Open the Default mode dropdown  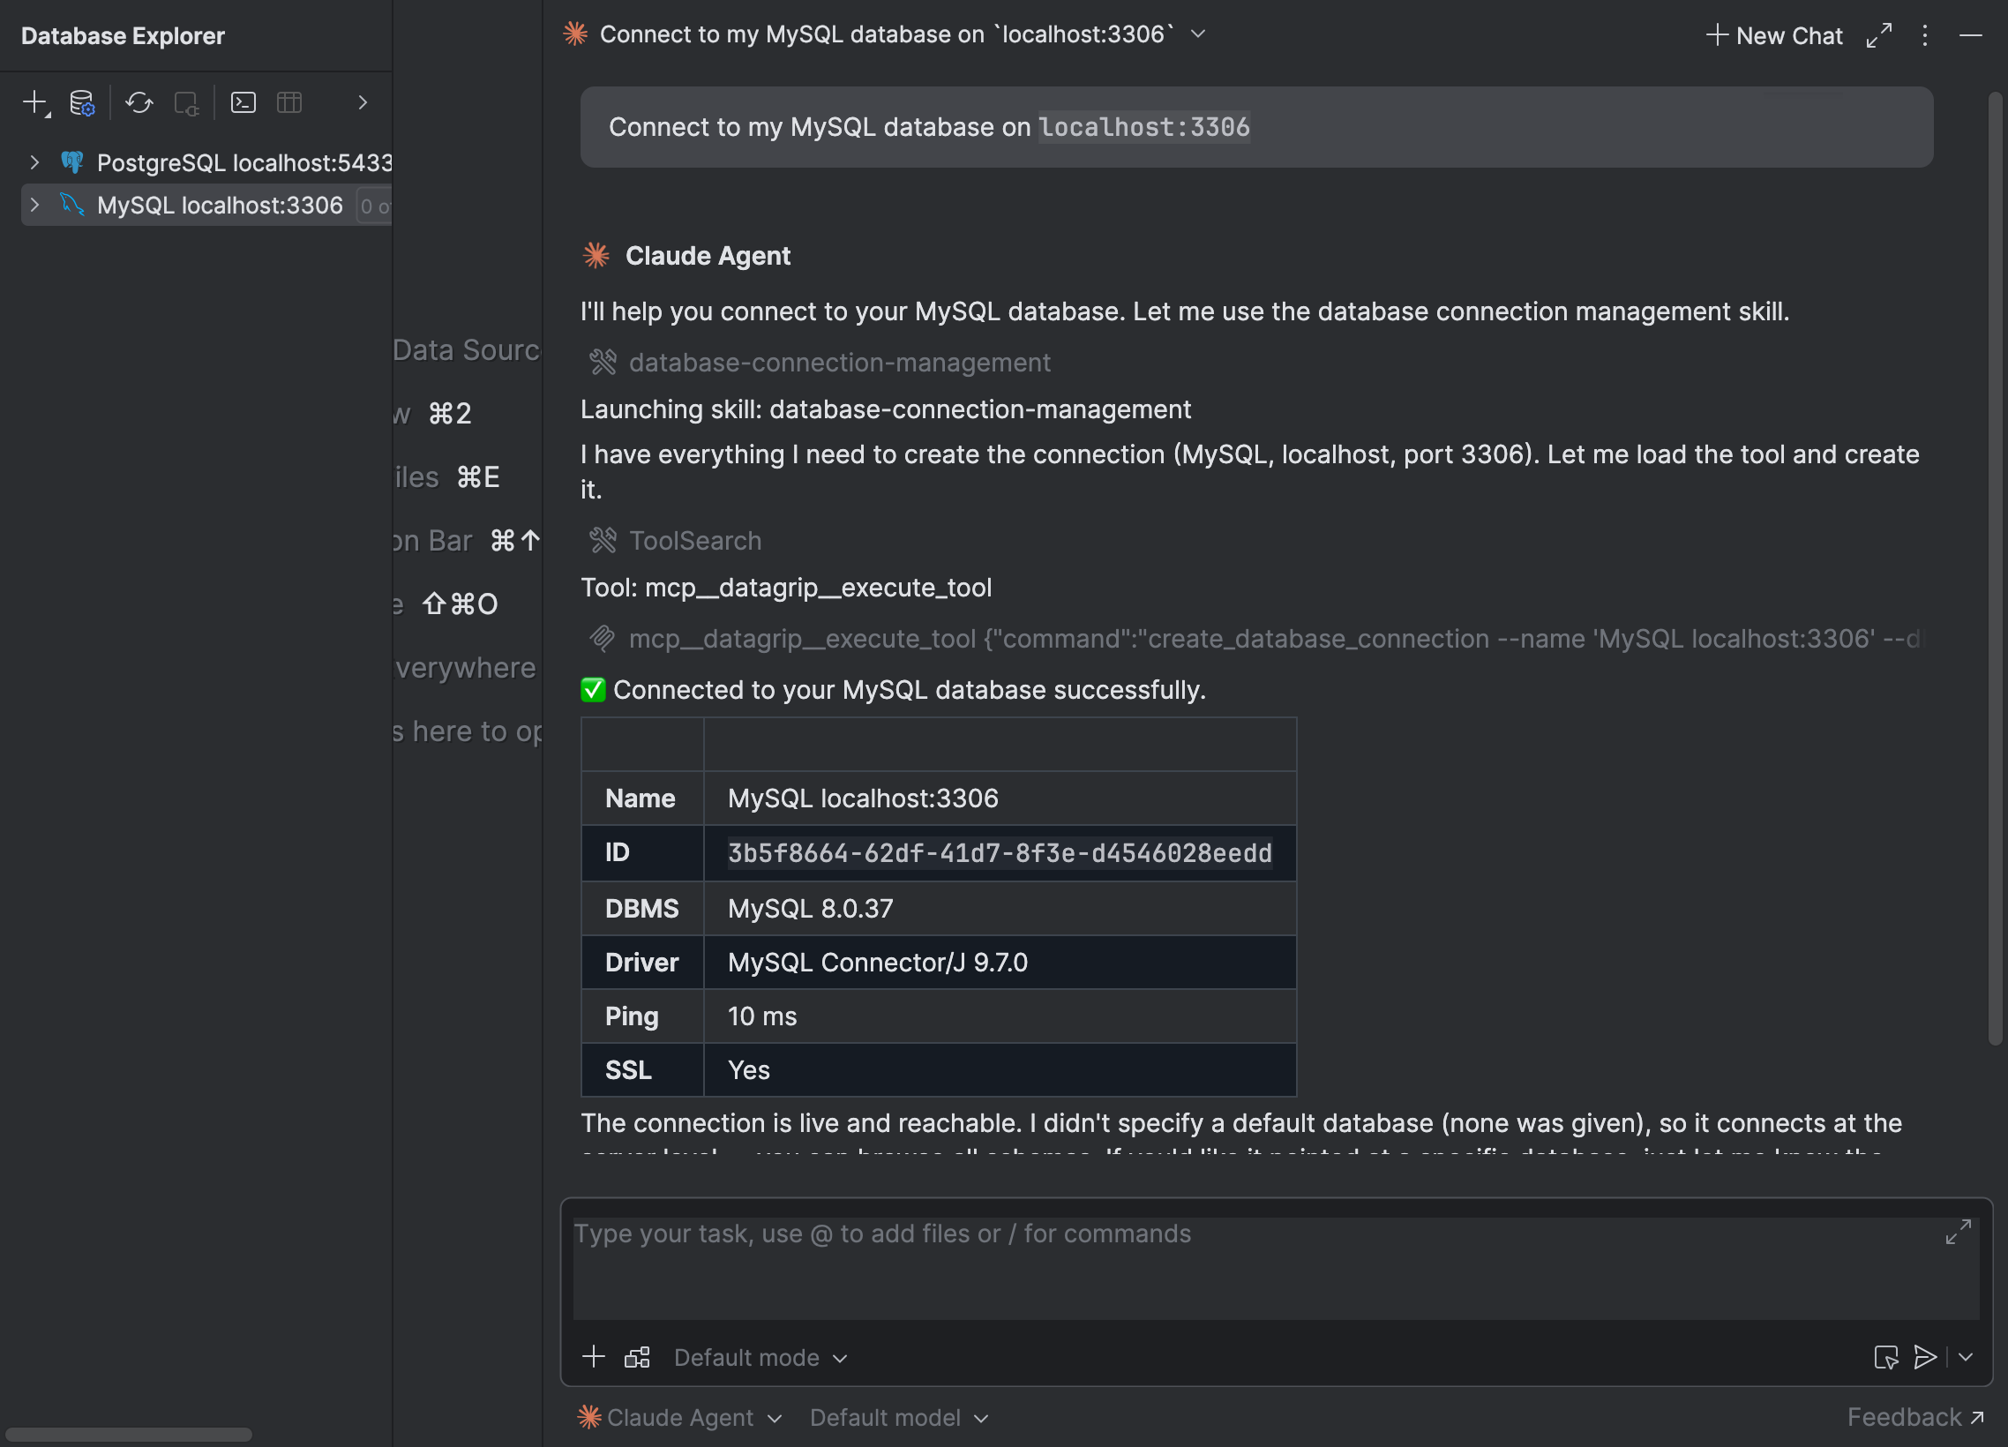(760, 1358)
